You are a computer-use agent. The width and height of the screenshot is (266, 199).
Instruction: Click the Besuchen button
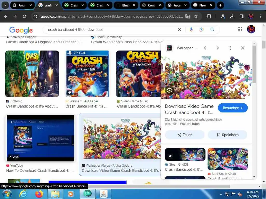(x=233, y=108)
